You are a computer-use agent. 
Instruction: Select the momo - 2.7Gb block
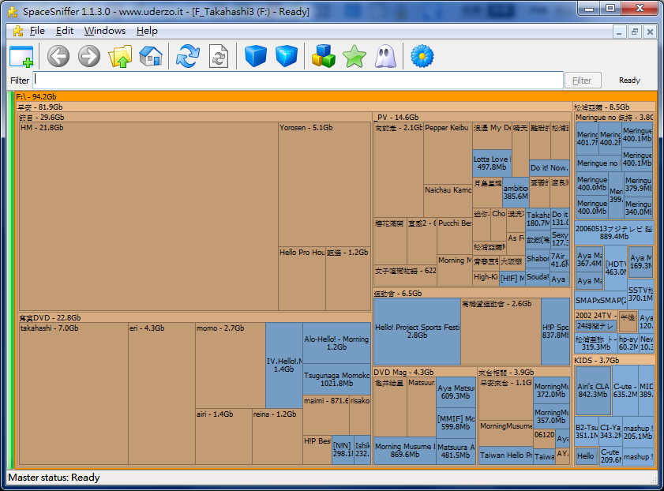[x=231, y=365]
